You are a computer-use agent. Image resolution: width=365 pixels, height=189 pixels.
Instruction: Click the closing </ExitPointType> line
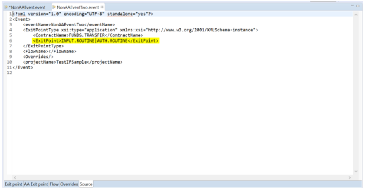click(43, 46)
